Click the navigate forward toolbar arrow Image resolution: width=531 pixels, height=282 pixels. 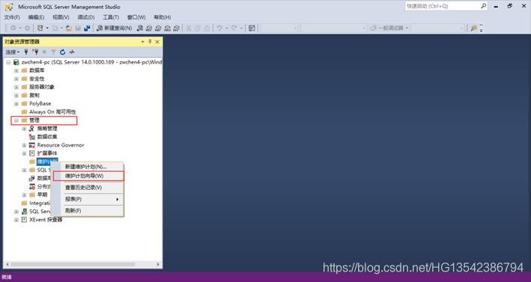point(28,28)
